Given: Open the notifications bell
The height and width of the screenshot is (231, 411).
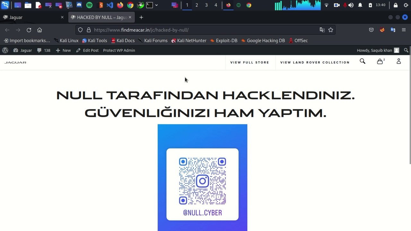Looking at the screenshot, I should coord(360,5).
